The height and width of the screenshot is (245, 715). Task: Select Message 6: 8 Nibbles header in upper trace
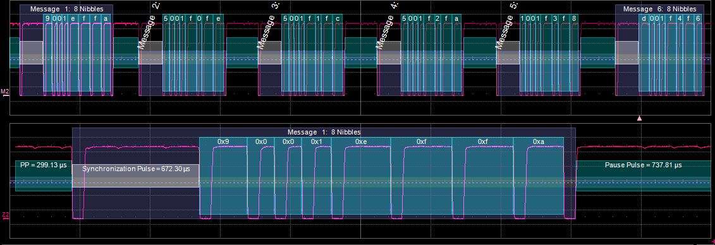tap(660, 9)
